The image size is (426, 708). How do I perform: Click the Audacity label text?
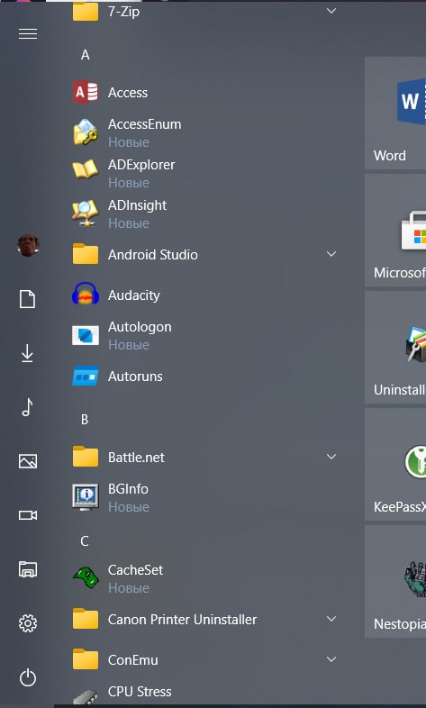click(134, 295)
